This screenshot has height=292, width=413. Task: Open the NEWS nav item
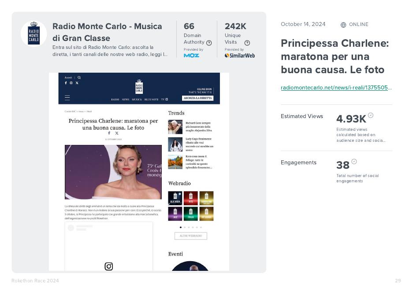[125, 100]
